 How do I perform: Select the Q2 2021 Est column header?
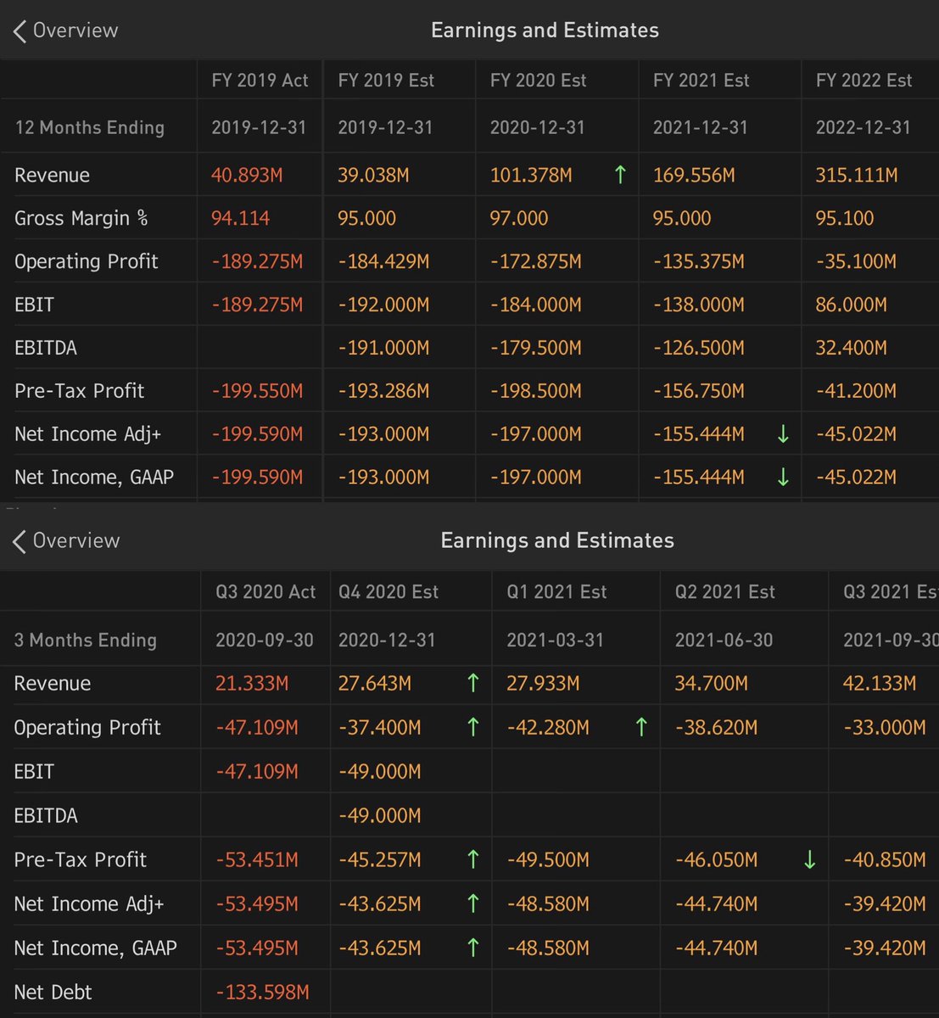pos(724,592)
